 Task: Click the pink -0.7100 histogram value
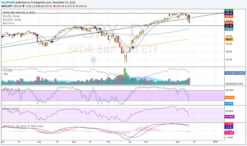point(229,133)
